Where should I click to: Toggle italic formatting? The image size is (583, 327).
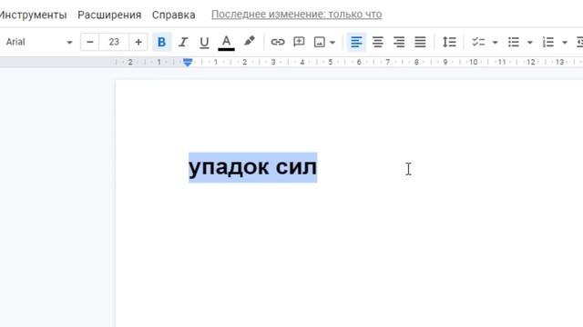pos(182,42)
